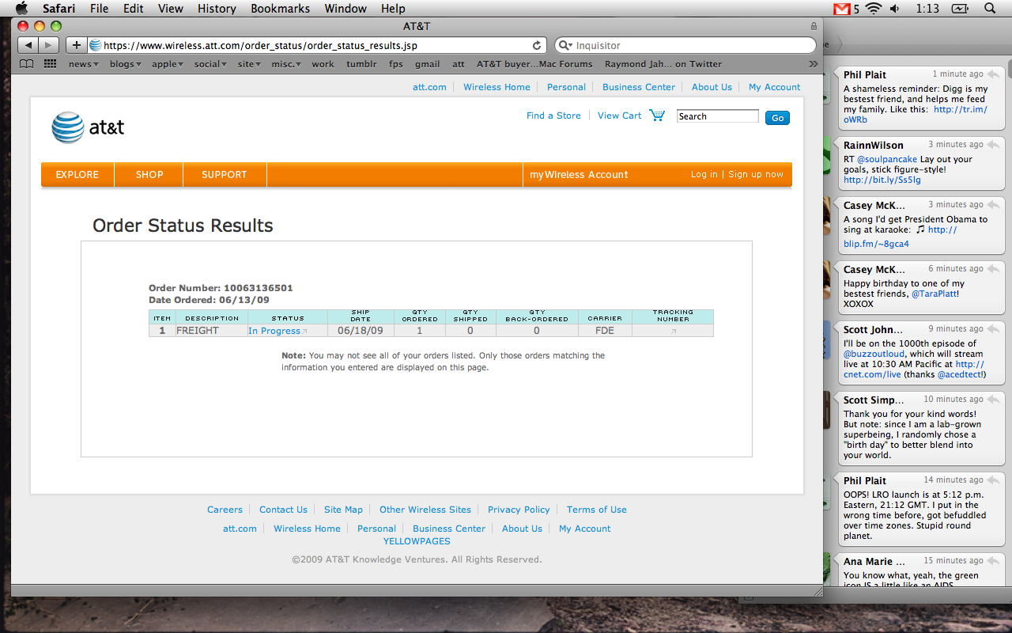Screen dimensions: 1012x633
Task: Open the Apple menu
Action: pyautogui.click(x=22, y=9)
